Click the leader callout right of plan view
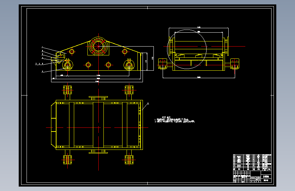 point(145,106)
